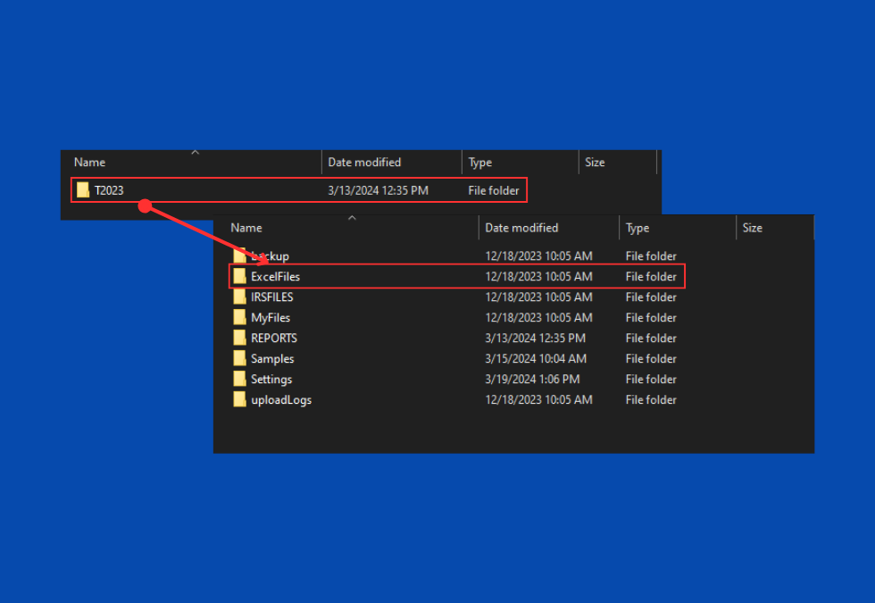Click the T2023 folder icon

click(x=83, y=190)
